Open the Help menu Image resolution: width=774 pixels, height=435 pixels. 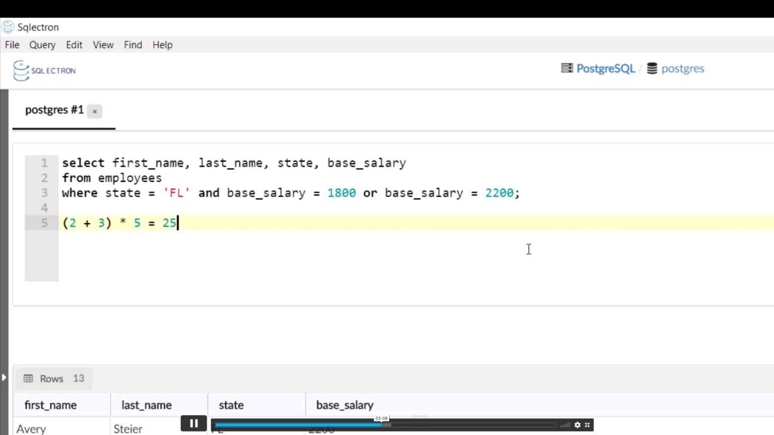tap(162, 45)
